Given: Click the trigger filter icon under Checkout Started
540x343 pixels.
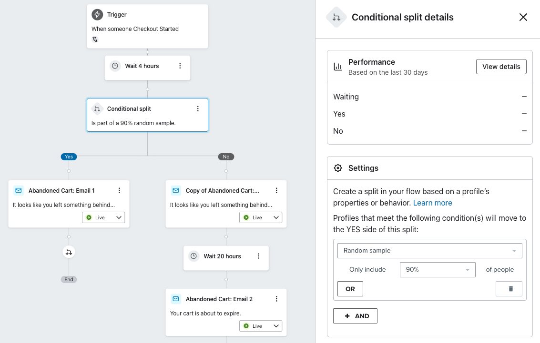Looking at the screenshot, I should (95, 39).
